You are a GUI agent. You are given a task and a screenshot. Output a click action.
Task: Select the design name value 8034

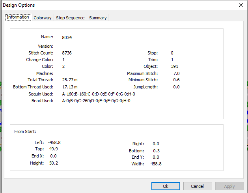[67, 37]
